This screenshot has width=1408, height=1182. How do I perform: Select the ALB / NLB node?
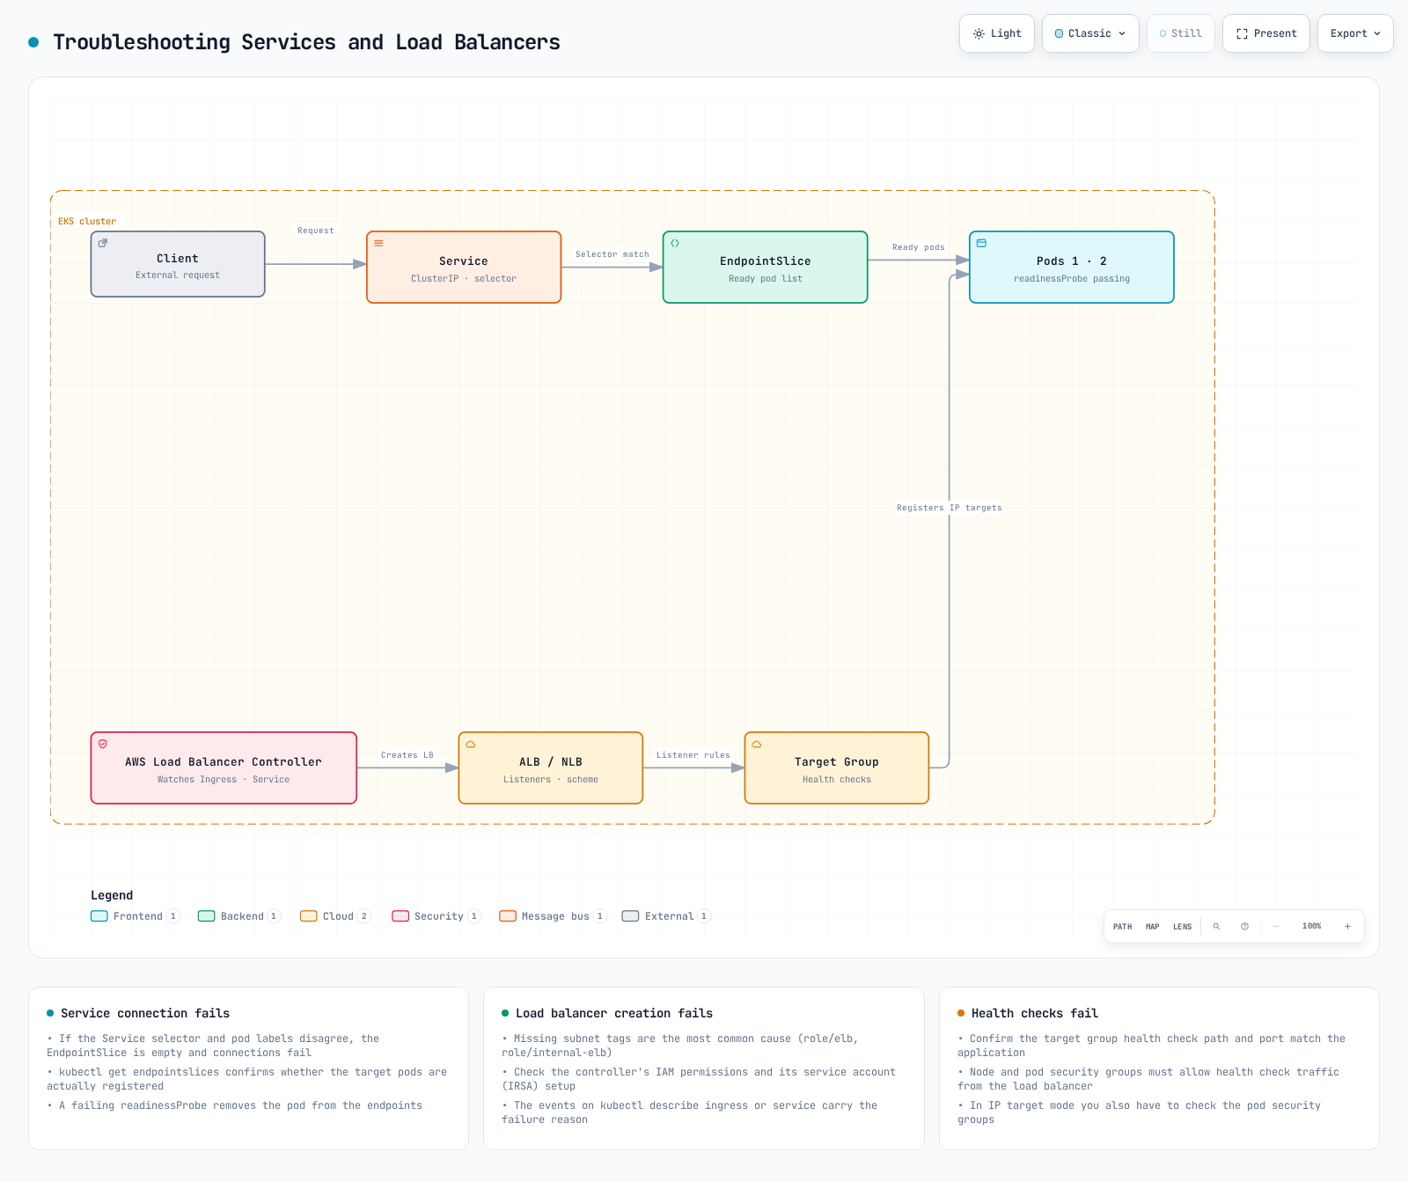tap(551, 768)
